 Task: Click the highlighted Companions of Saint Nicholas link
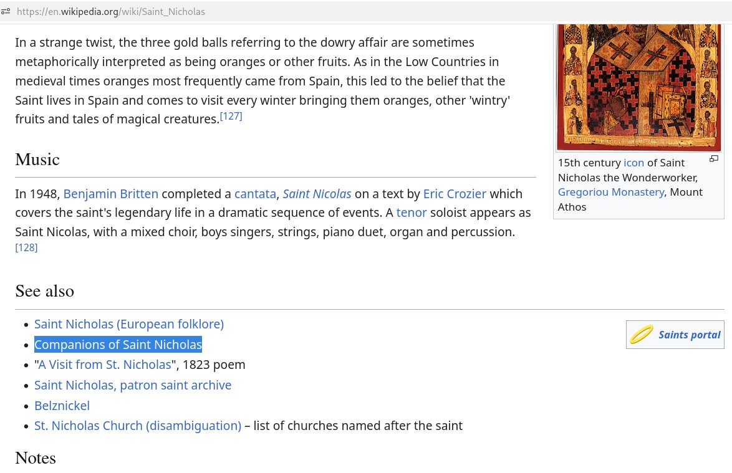point(118,345)
